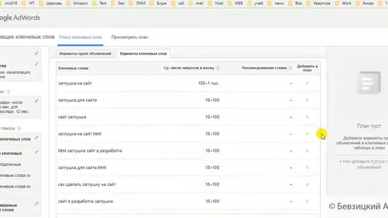Image resolution: width=388 pixels, height=218 pixels.
Task: Add 'сайт заглушка' keyword to plan
Action: point(307,117)
